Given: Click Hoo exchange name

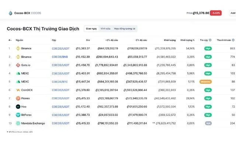Looking at the screenshot, I should [24, 107].
